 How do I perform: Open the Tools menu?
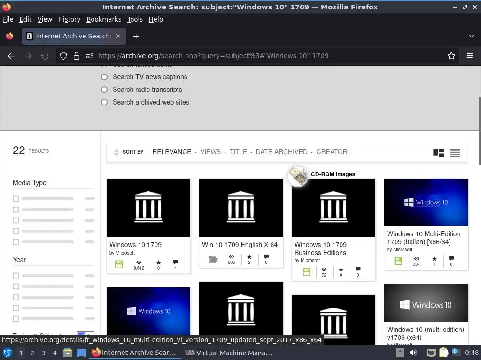pos(135,19)
